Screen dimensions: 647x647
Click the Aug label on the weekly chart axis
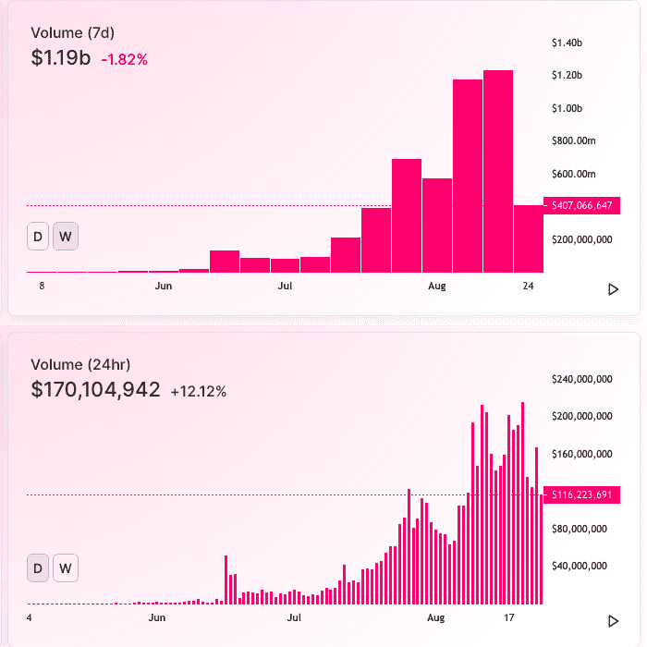click(x=437, y=286)
